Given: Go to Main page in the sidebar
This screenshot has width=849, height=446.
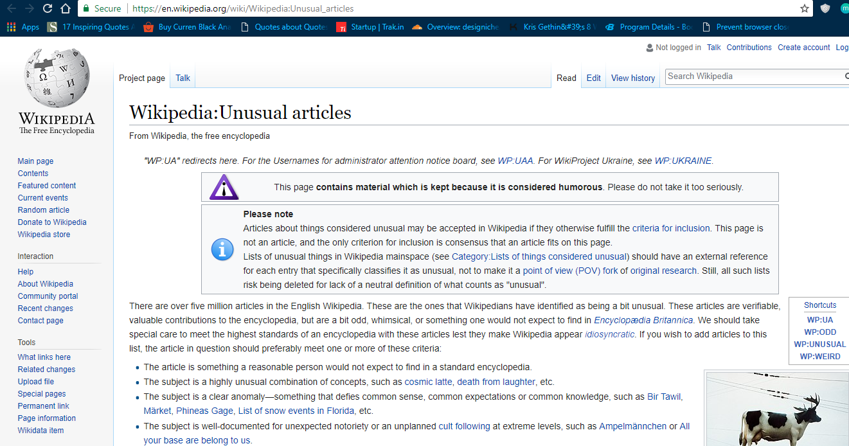Looking at the screenshot, I should pyautogui.click(x=35, y=161).
